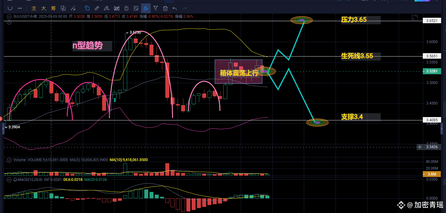Toggle the 筹 chip distribution button
Image resolution: width=446 pixels, height=213 pixels.
pyautogui.click(x=53, y=8)
